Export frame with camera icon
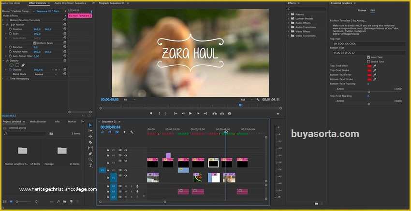411x211 pixels. 230,113
